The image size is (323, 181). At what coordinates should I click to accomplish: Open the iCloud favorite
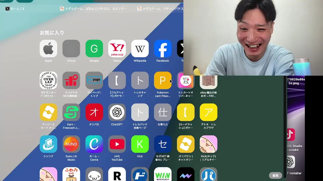tap(71, 49)
